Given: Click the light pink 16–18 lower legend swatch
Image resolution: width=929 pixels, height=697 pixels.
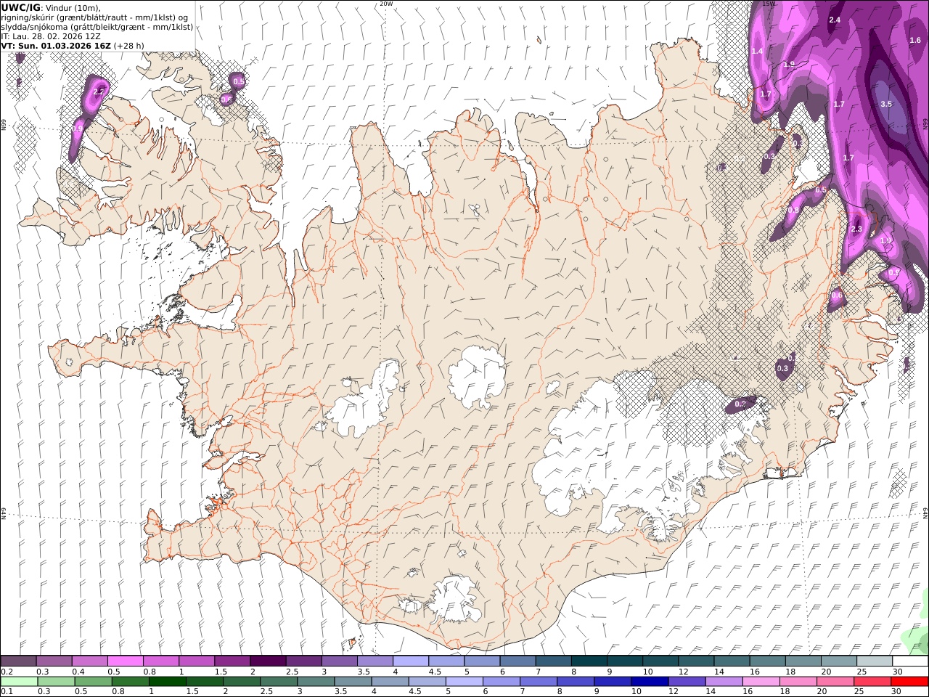Looking at the screenshot, I should coord(761,682).
